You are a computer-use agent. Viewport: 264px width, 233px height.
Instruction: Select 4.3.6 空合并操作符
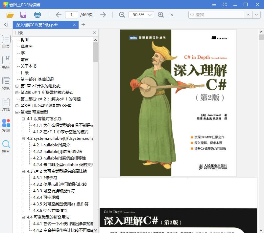pos(50,210)
